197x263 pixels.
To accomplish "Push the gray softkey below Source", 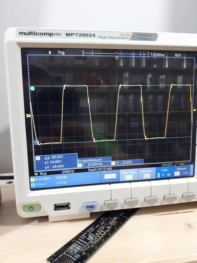I will coord(188,196).
